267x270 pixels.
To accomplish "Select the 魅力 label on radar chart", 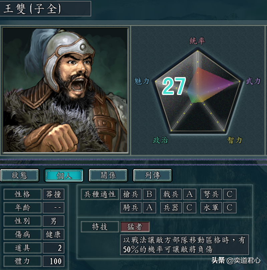I will 142,81.
